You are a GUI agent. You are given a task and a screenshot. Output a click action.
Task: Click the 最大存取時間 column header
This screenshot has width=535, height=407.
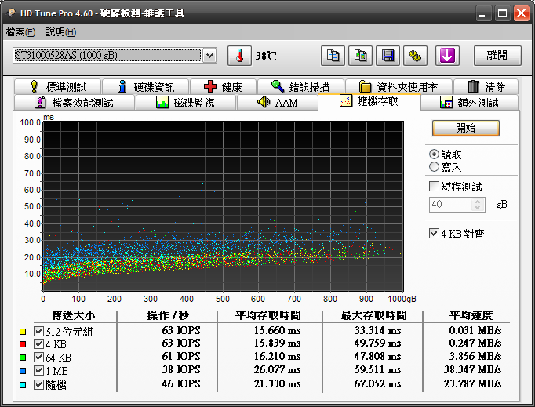(374, 315)
